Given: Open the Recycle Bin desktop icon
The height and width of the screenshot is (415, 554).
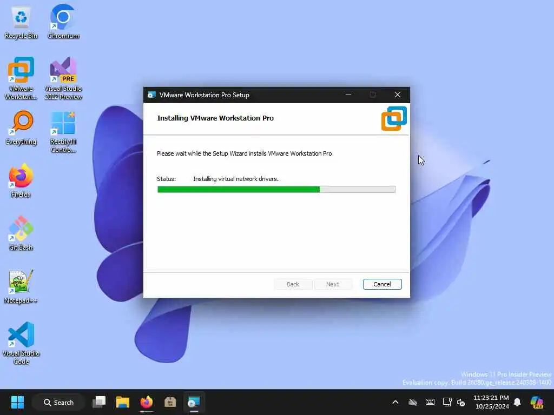Looking at the screenshot, I should pos(21,23).
